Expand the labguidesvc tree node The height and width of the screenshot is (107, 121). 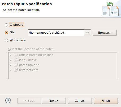(11, 60)
